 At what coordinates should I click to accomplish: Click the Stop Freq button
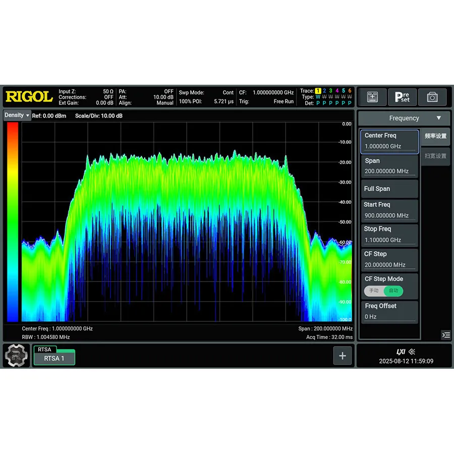click(389, 234)
